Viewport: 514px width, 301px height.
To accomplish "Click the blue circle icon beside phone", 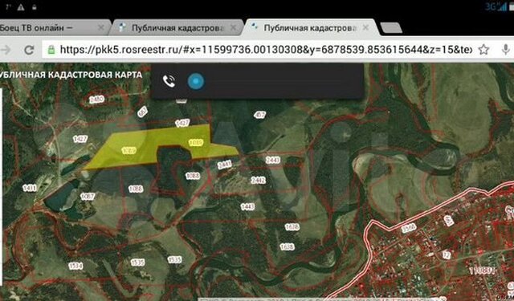I will 196,81.
